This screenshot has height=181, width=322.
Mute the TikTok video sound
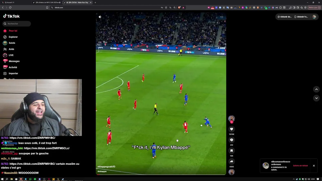100,17
